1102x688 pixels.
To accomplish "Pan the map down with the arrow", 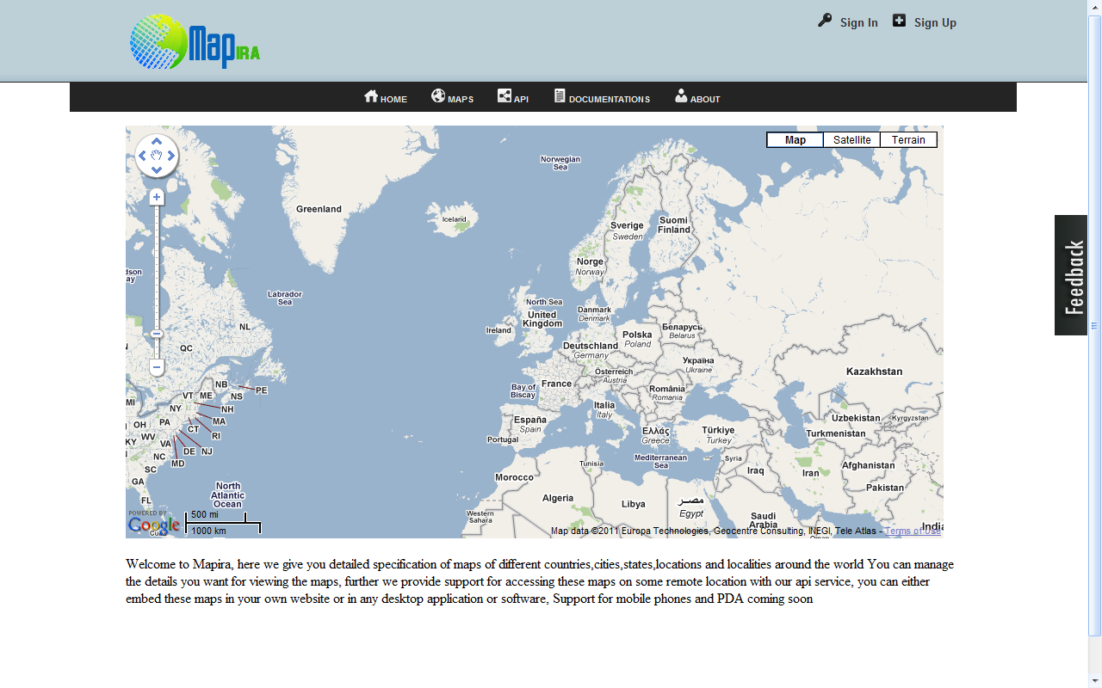I will coord(157,170).
